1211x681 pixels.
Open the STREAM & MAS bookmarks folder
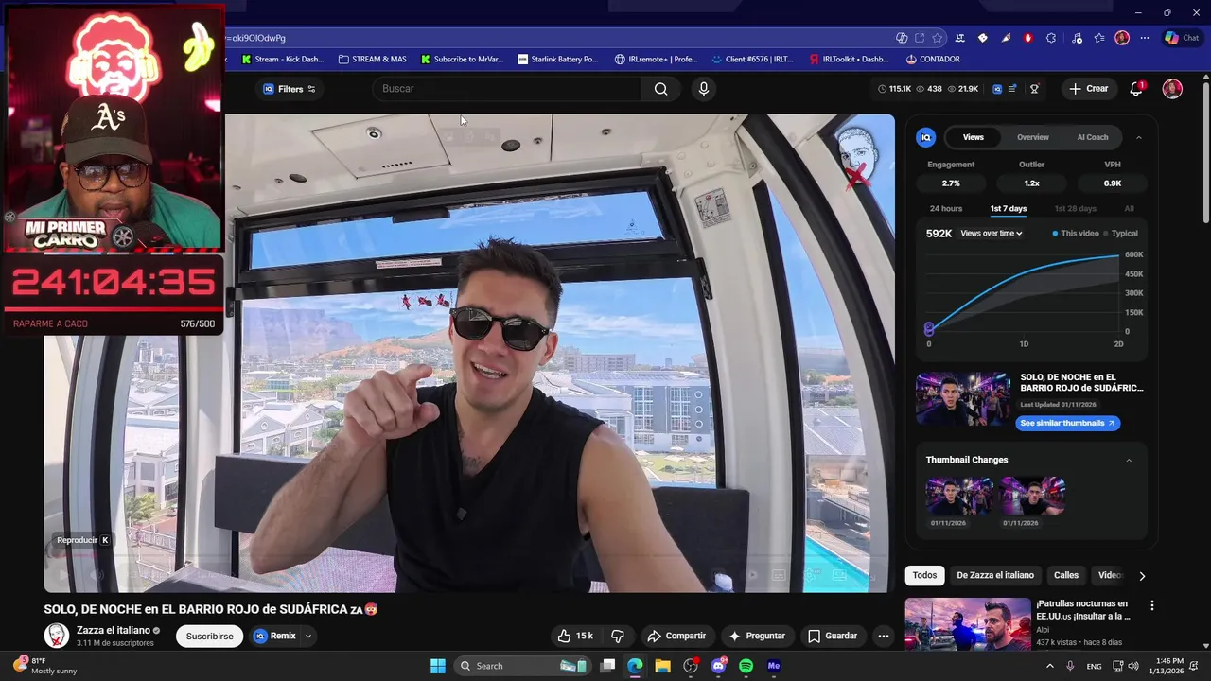point(372,59)
